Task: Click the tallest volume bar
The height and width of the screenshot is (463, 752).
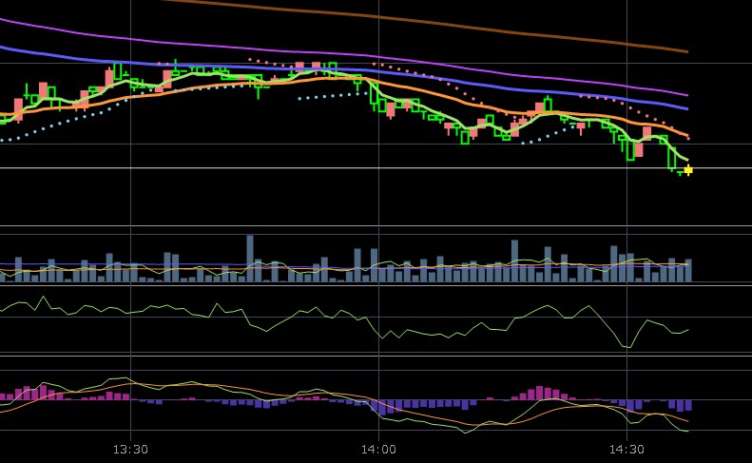Action: coord(250,258)
